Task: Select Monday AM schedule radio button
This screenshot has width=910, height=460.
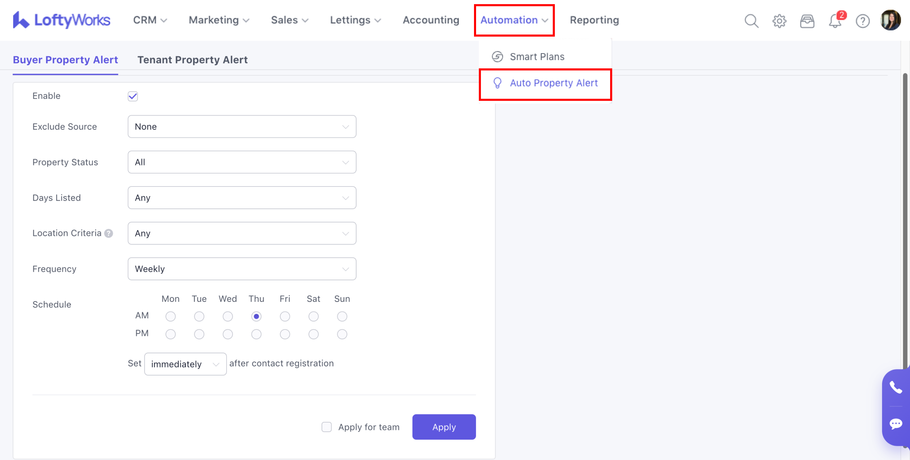Action: [171, 316]
